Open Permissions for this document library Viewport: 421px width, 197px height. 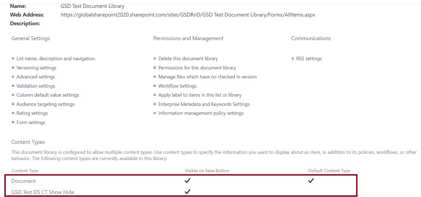coord(197,68)
